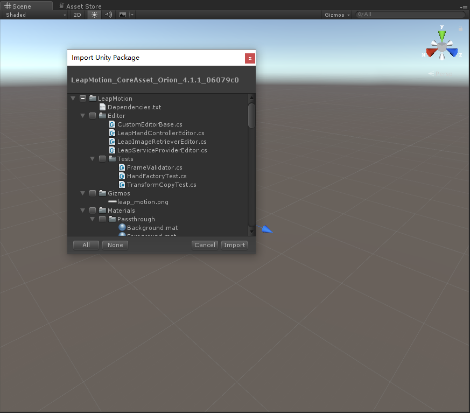470x413 pixels.
Task: Click the red X axis cone of the gizmo
Action: 431,52
